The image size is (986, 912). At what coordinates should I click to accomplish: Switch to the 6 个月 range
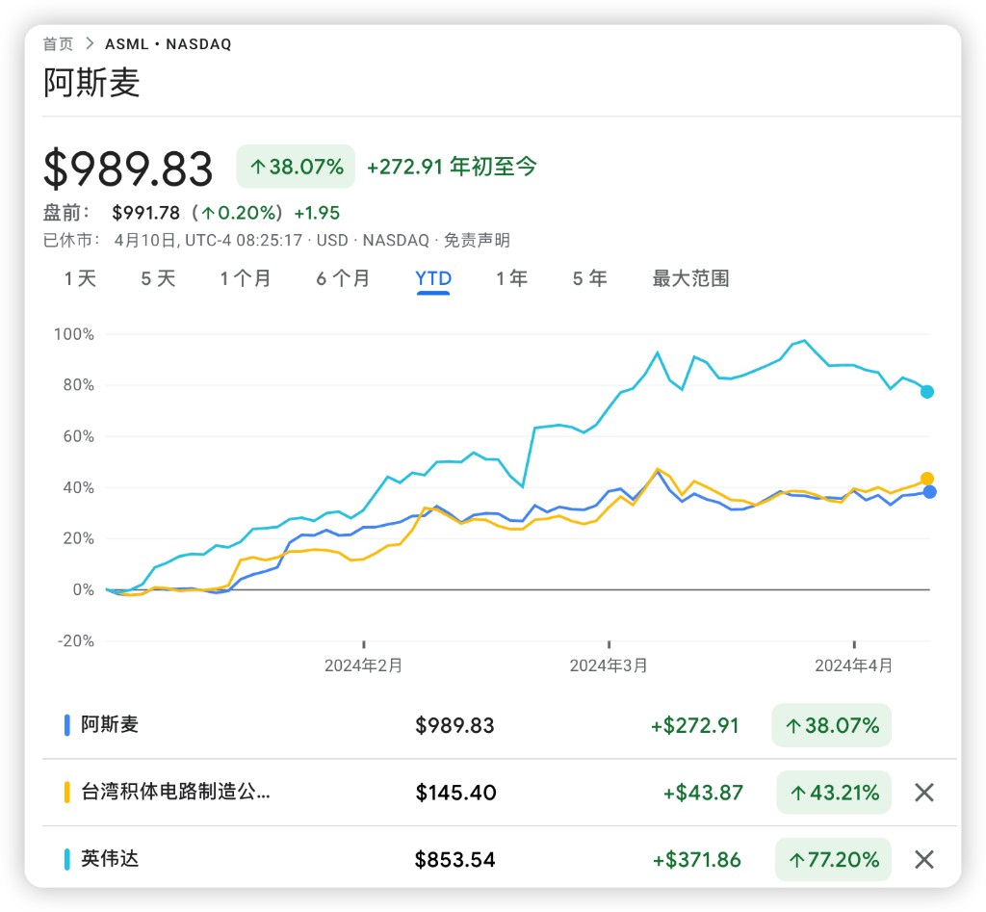343,278
